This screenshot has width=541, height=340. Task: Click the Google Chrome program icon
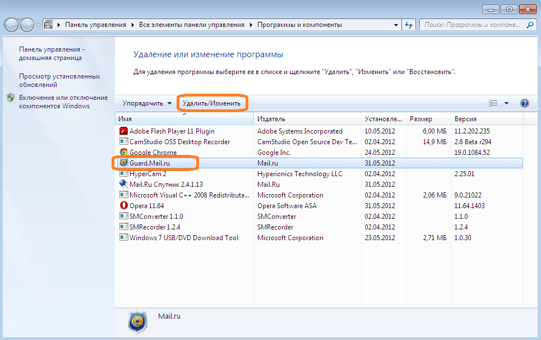(124, 153)
